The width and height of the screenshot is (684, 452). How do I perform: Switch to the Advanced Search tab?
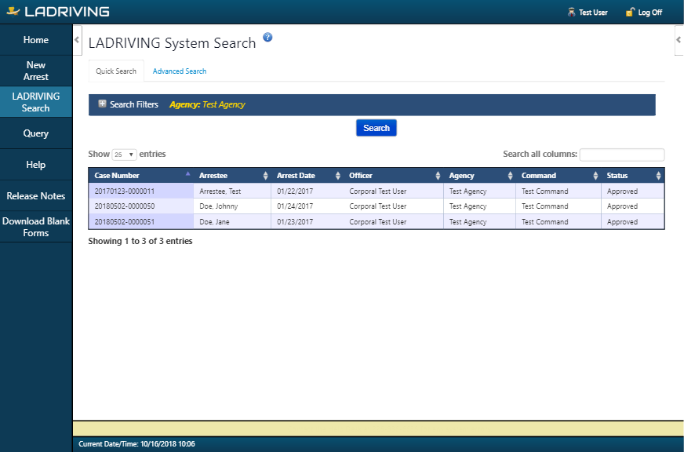(180, 71)
